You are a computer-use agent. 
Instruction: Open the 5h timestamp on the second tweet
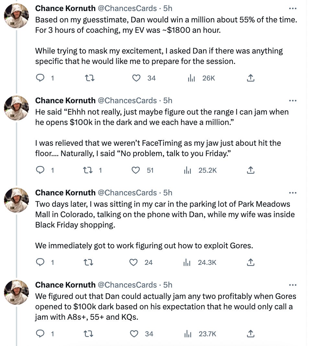click(x=168, y=101)
